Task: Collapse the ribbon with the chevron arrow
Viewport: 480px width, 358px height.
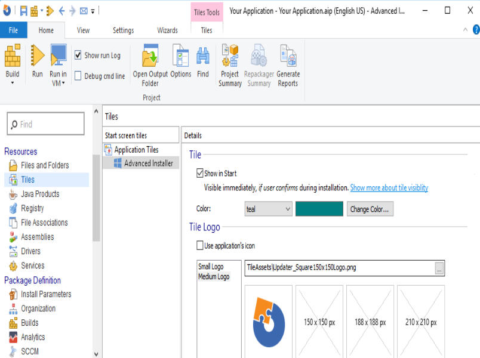Action: click(466, 30)
